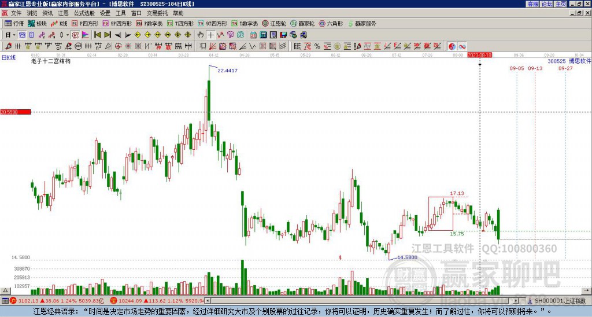Open the P四方形 tool
Screen dimensions: 592x317
85,23
